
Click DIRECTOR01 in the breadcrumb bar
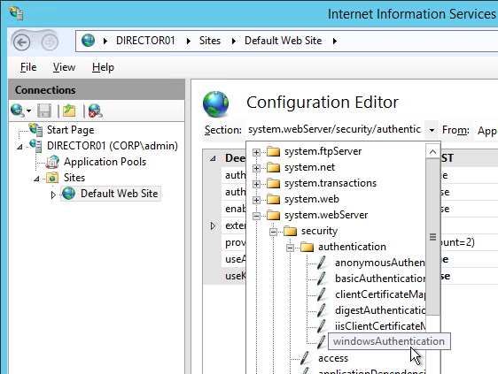point(145,41)
